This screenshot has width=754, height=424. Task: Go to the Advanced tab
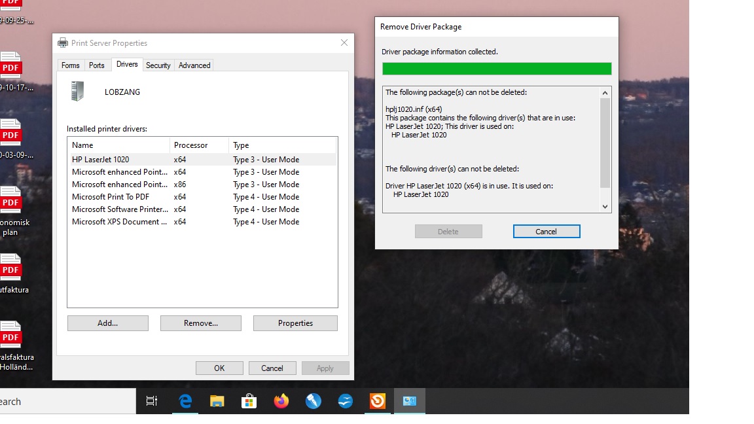[194, 65]
